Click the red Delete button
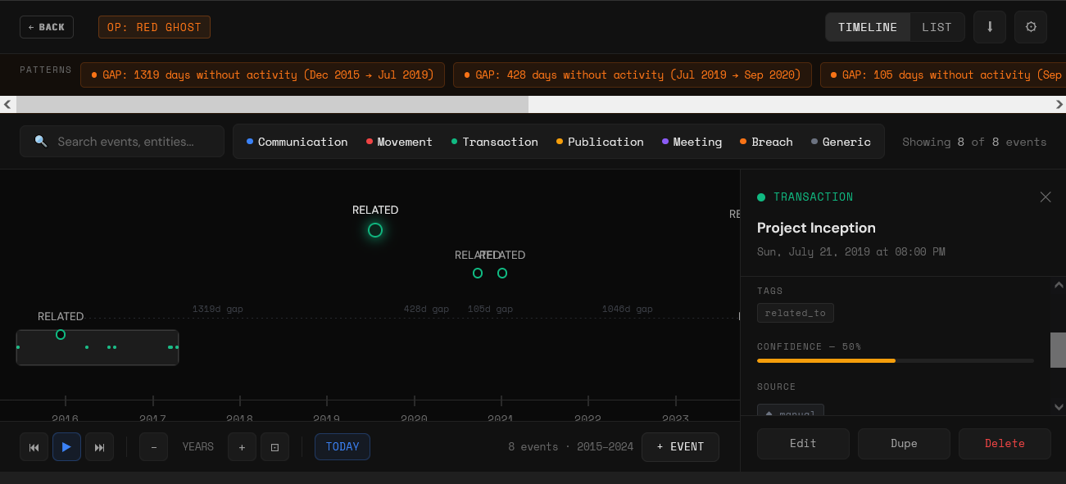 [1005, 443]
